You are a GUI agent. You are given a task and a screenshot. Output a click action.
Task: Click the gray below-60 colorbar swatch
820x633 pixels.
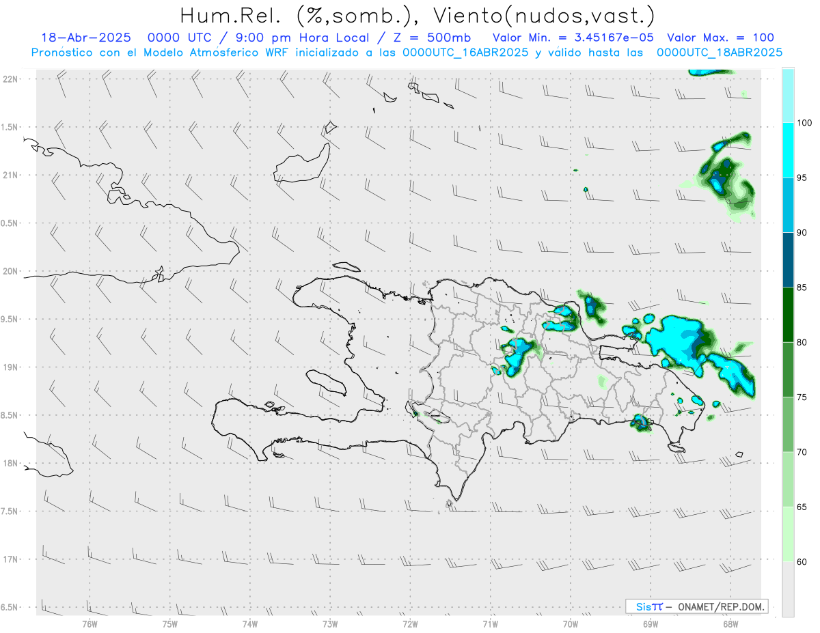pyautogui.click(x=788, y=589)
